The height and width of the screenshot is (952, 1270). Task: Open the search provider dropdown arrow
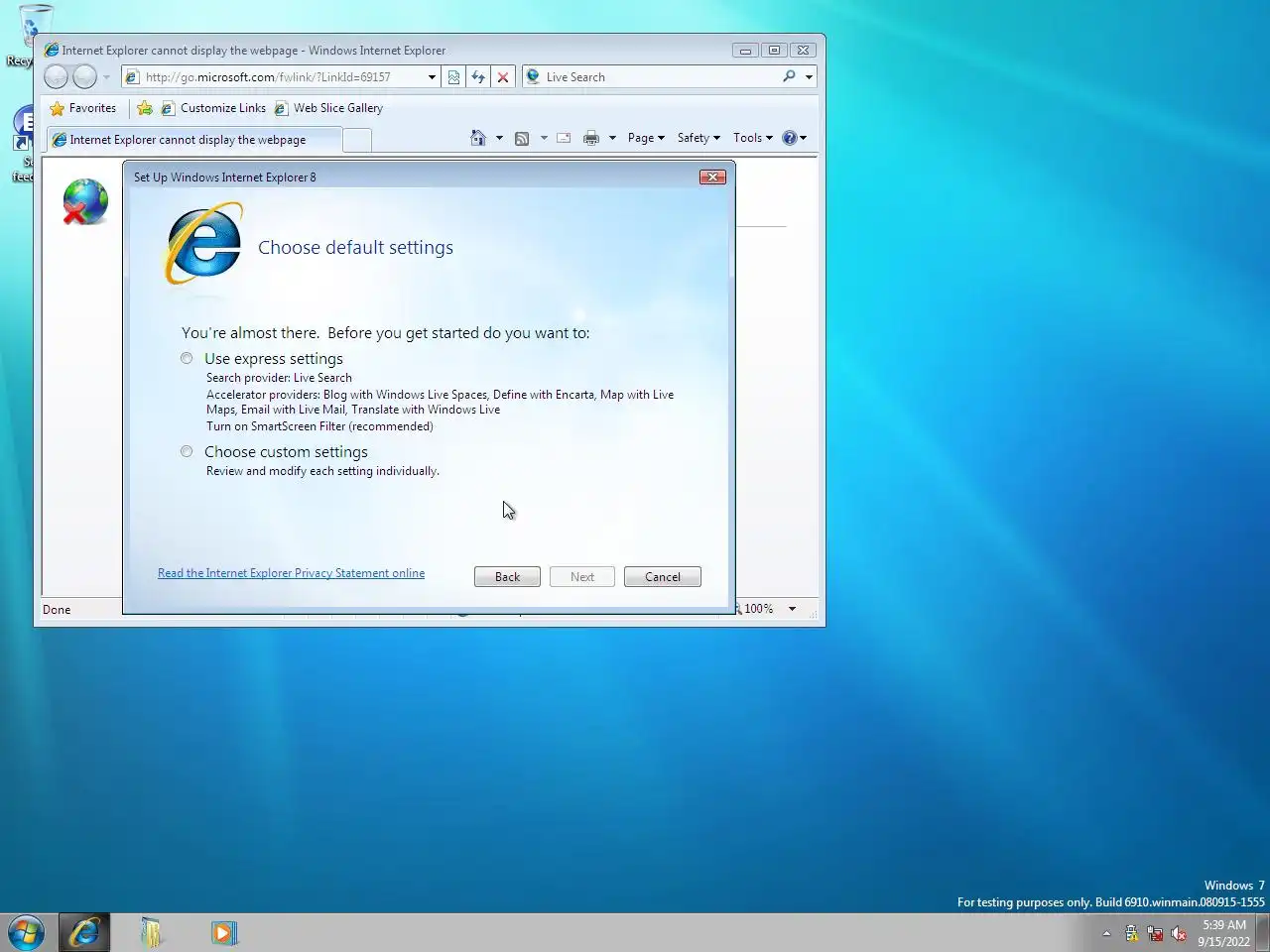[809, 76]
